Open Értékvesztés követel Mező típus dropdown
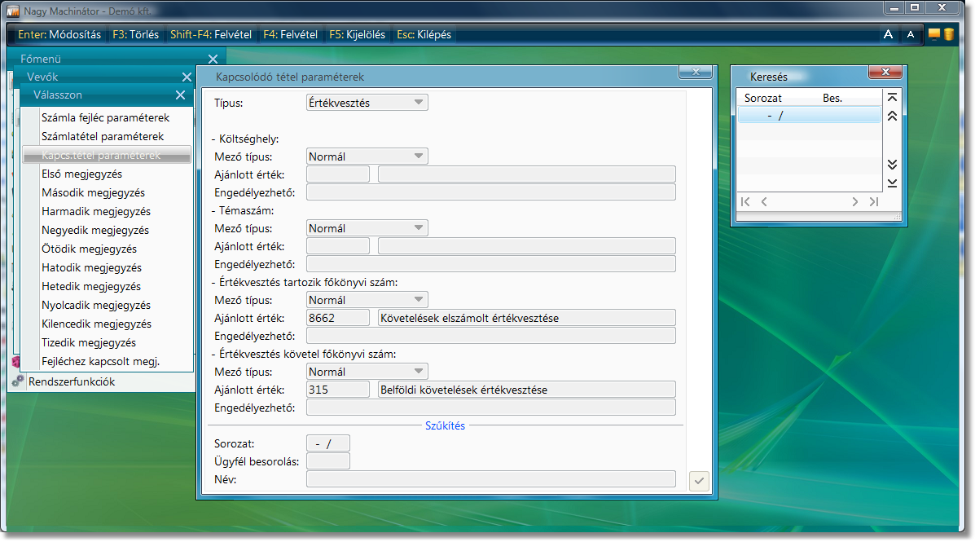This screenshot has width=975, height=542. [367, 372]
